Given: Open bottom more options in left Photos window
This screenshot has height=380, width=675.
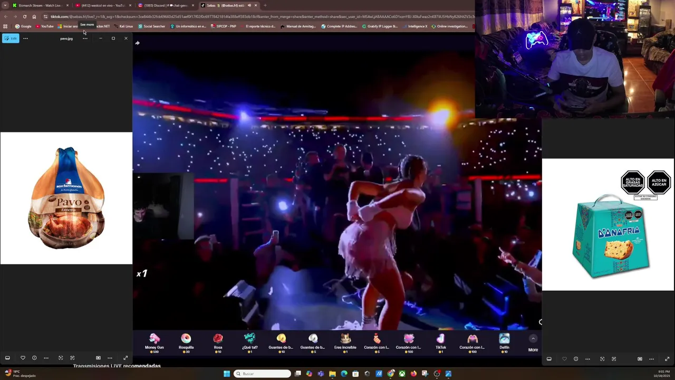Looking at the screenshot, I should click(46, 358).
